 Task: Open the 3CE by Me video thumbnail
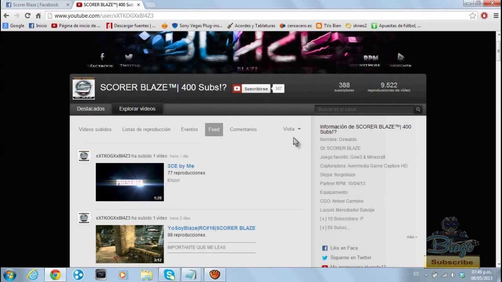[x=130, y=182]
